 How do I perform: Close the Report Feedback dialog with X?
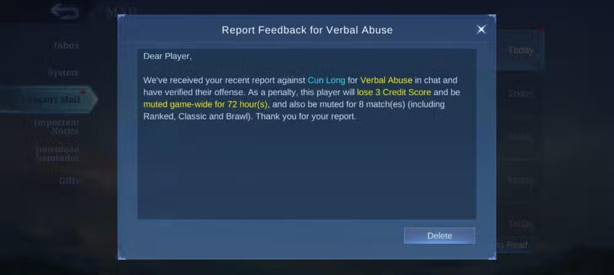pos(481,29)
